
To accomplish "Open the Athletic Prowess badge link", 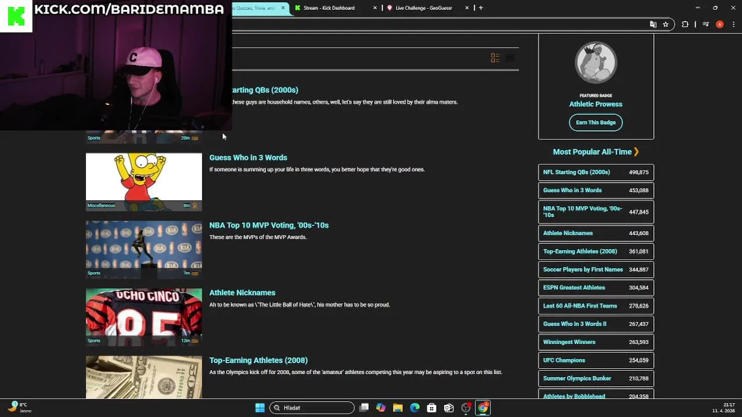I will click(x=596, y=104).
